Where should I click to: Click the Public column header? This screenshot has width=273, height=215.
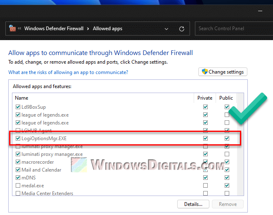226,98
